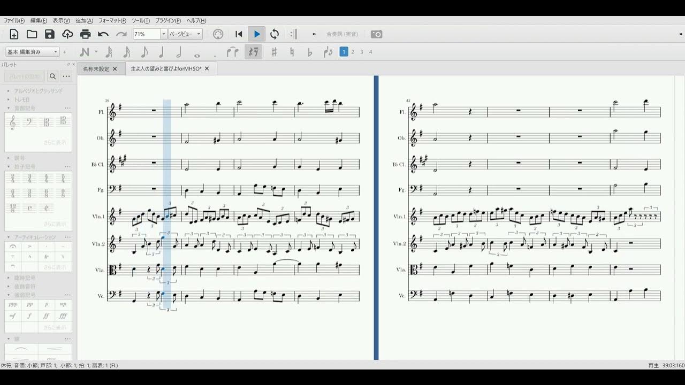Take a screenshot with camera icon
685x385 pixels.
click(x=377, y=34)
